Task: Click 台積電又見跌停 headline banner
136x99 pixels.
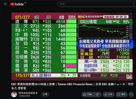Action: coord(106,44)
